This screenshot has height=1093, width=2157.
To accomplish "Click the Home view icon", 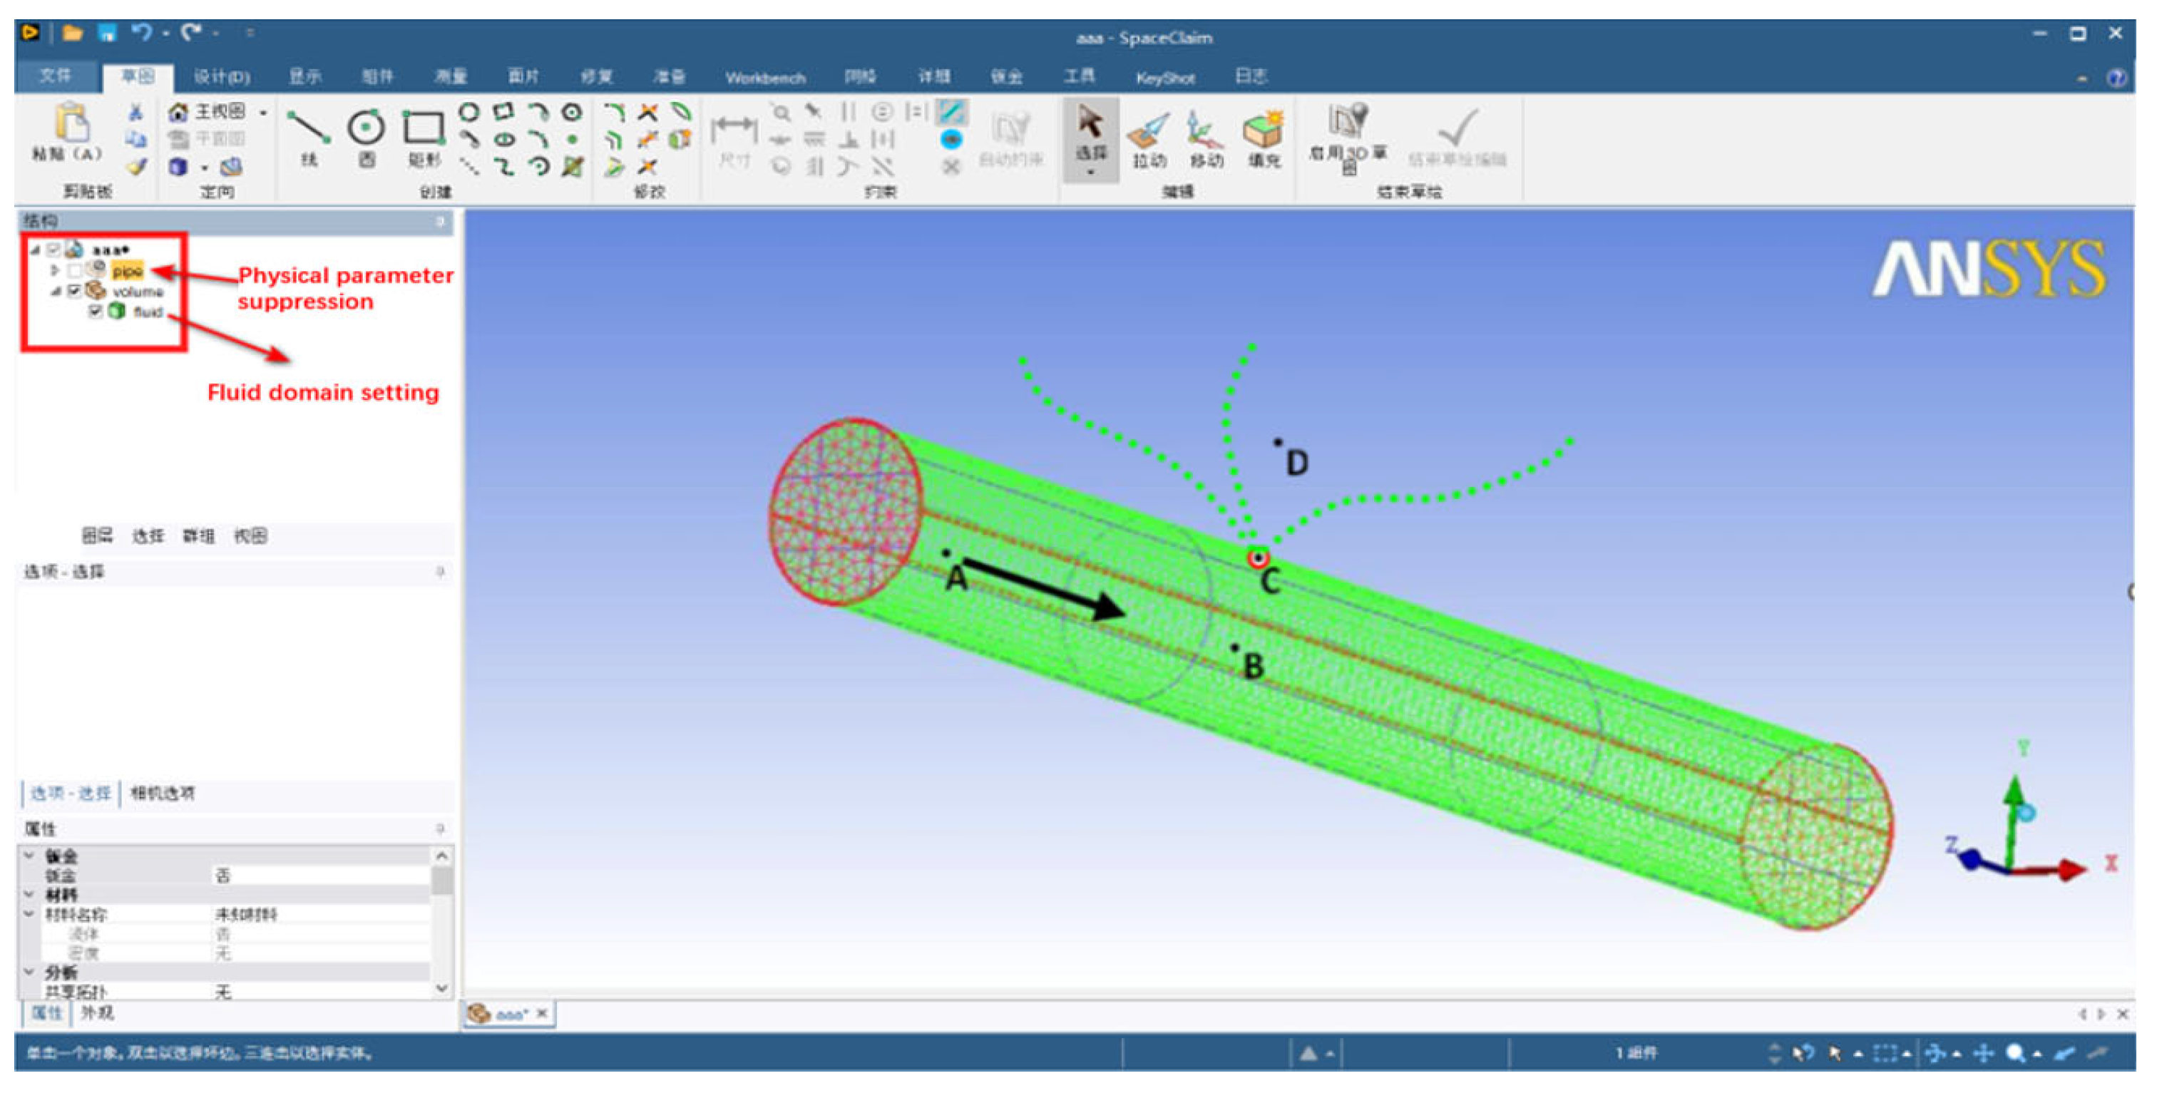I will click(x=178, y=111).
